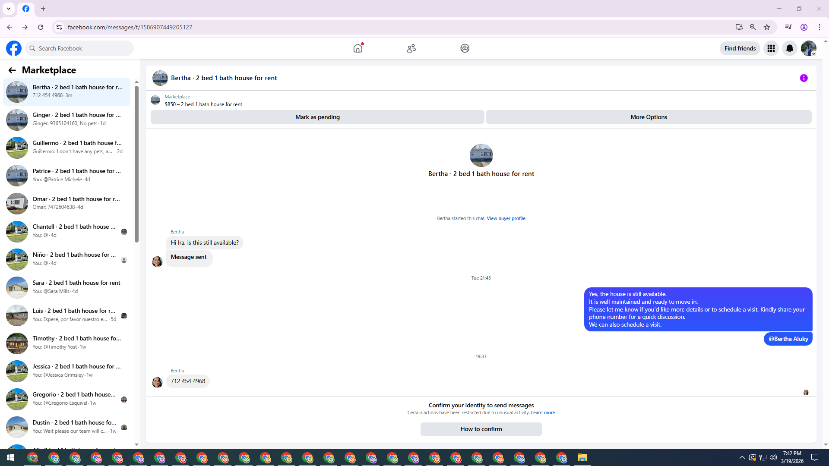Click More Options button
This screenshot has height=466, width=829.
coord(648,117)
